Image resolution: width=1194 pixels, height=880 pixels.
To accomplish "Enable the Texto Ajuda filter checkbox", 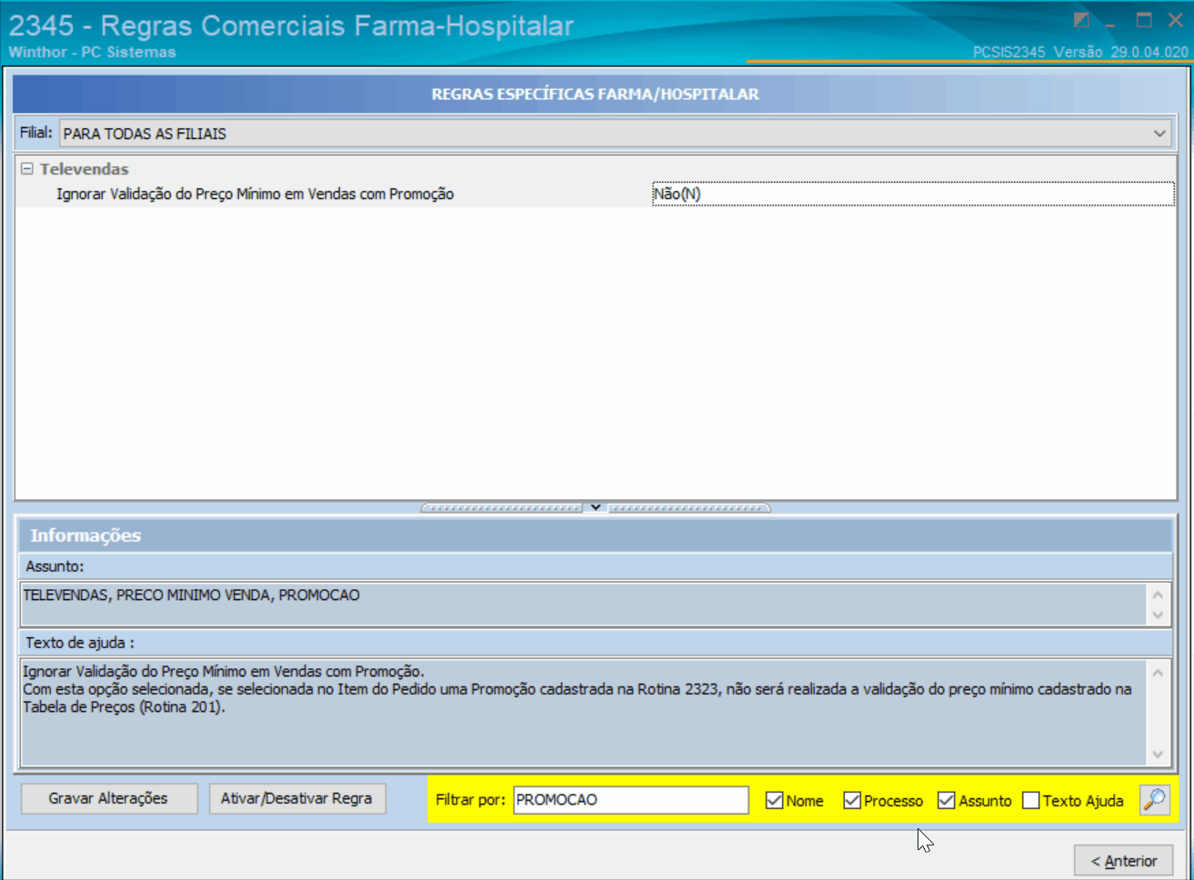I will [1031, 801].
